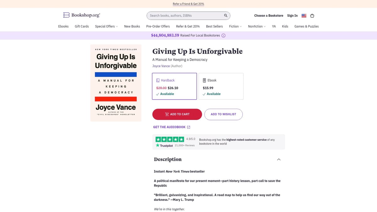Click the US flag country selector

303,15
